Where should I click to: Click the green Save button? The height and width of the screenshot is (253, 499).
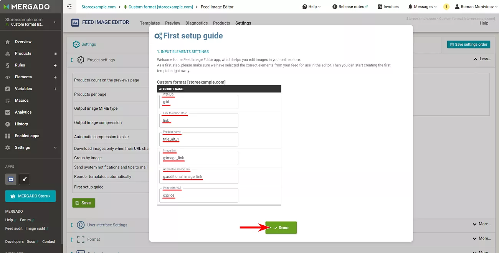84,203
